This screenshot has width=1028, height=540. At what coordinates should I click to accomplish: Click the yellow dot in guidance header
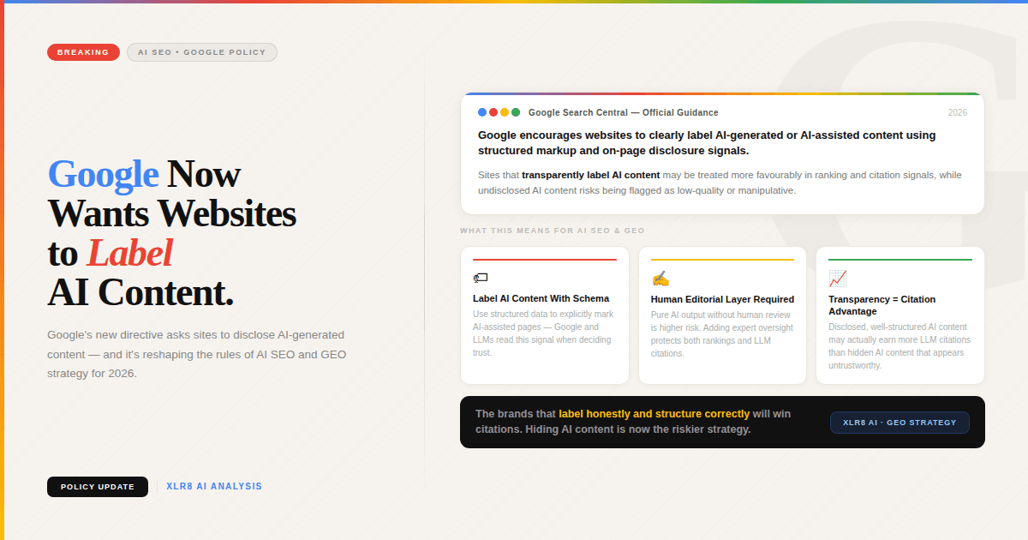click(x=505, y=112)
